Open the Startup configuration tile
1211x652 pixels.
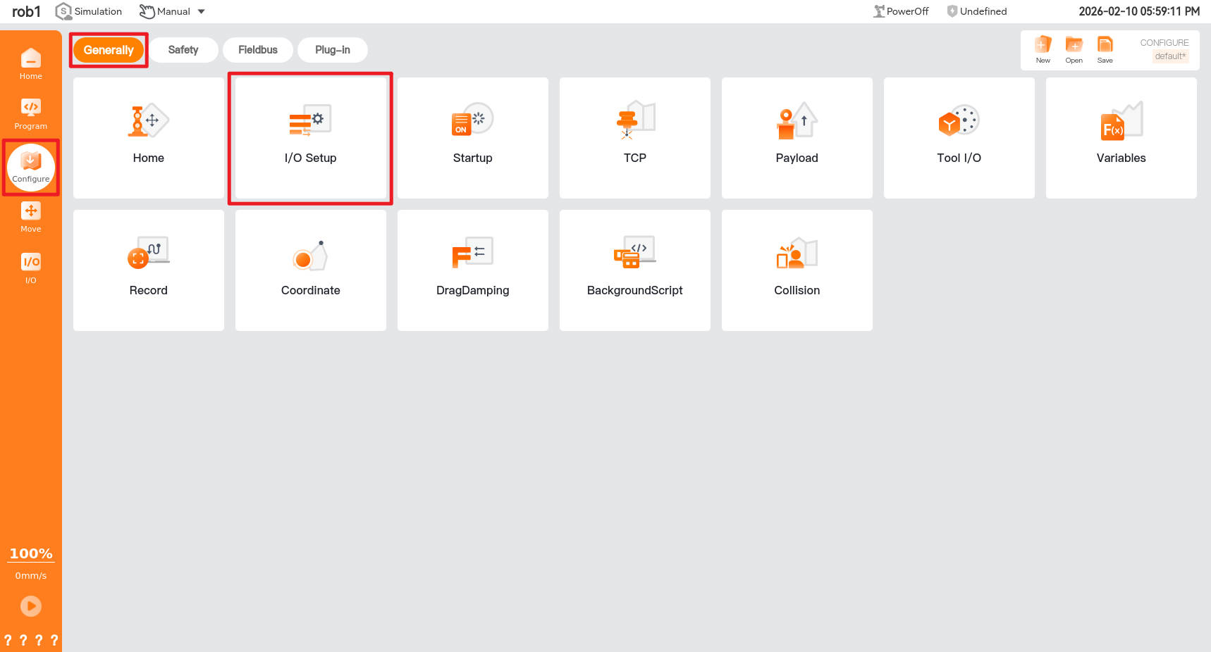472,138
